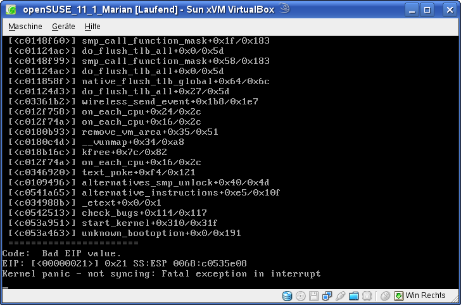Open the Maschine menu
The height and width of the screenshot is (305, 461).
coord(25,27)
